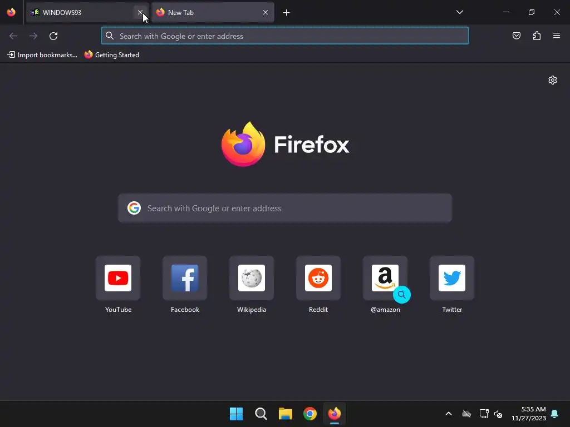Open Firefox View from the pinned tab icon

point(11,12)
